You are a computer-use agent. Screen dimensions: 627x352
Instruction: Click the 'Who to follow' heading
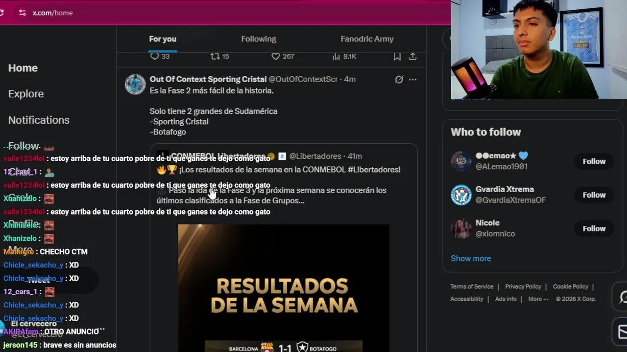(485, 132)
